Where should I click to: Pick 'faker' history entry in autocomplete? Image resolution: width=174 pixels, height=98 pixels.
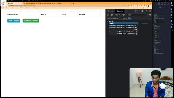click(x=123, y=30)
